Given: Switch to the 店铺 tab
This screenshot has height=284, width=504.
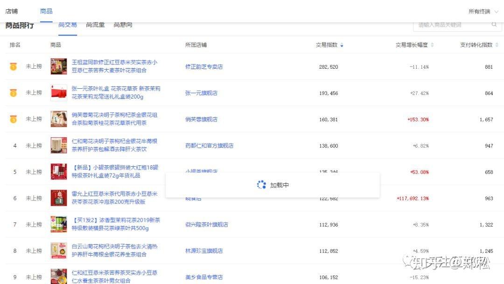Looking at the screenshot, I should point(12,11).
